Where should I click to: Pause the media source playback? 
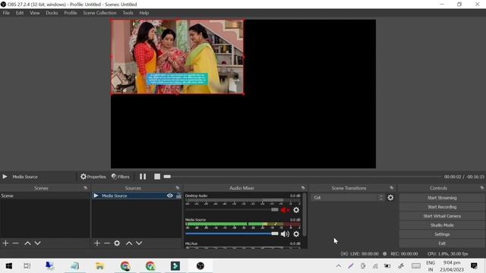coord(143,177)
